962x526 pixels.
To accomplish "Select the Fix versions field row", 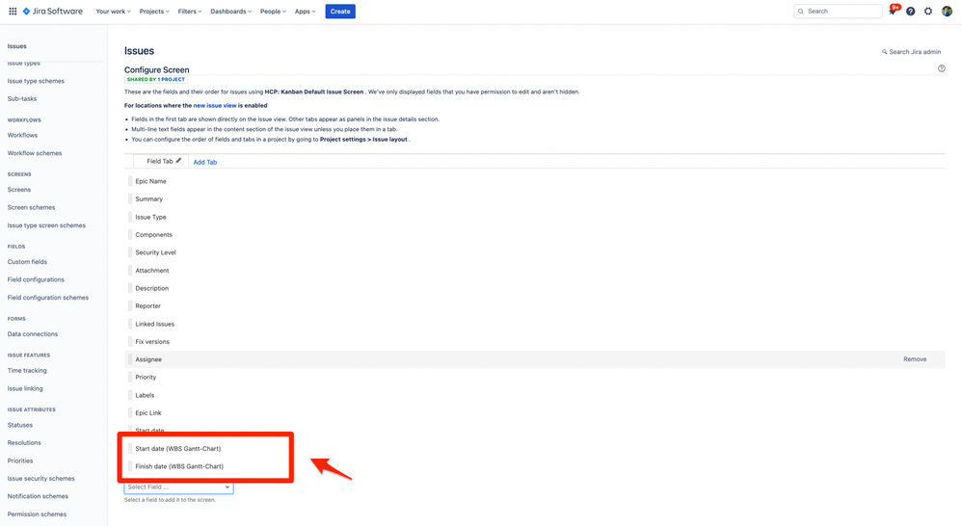I will pos(535,341).
